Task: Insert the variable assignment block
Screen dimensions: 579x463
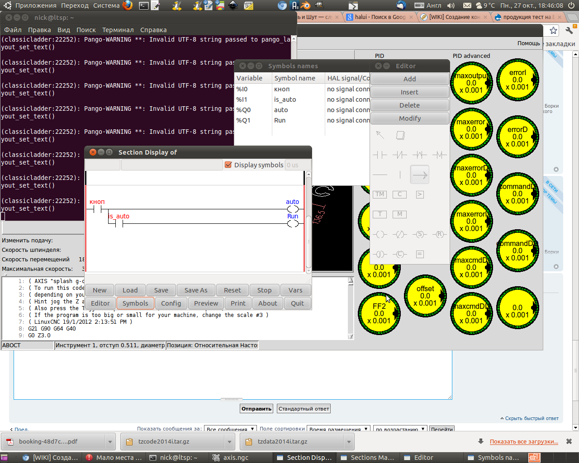Action: pyautogui.click(x=420, y=254)
